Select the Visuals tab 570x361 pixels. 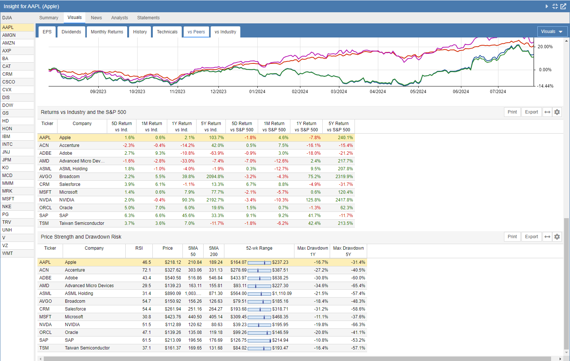(75, 17)
